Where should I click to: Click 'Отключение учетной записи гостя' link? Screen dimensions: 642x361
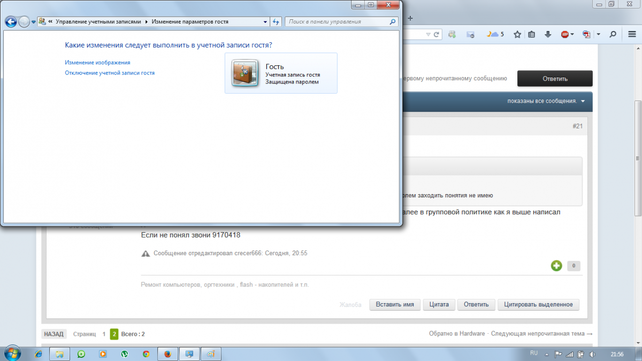point(110,73)
